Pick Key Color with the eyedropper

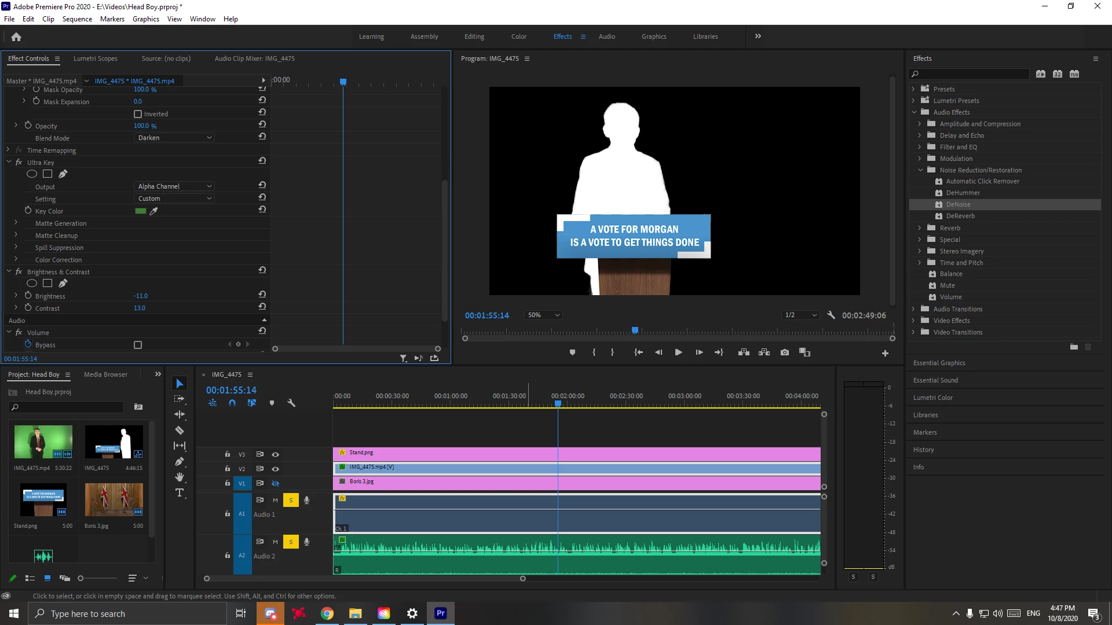tap(153, 211)
